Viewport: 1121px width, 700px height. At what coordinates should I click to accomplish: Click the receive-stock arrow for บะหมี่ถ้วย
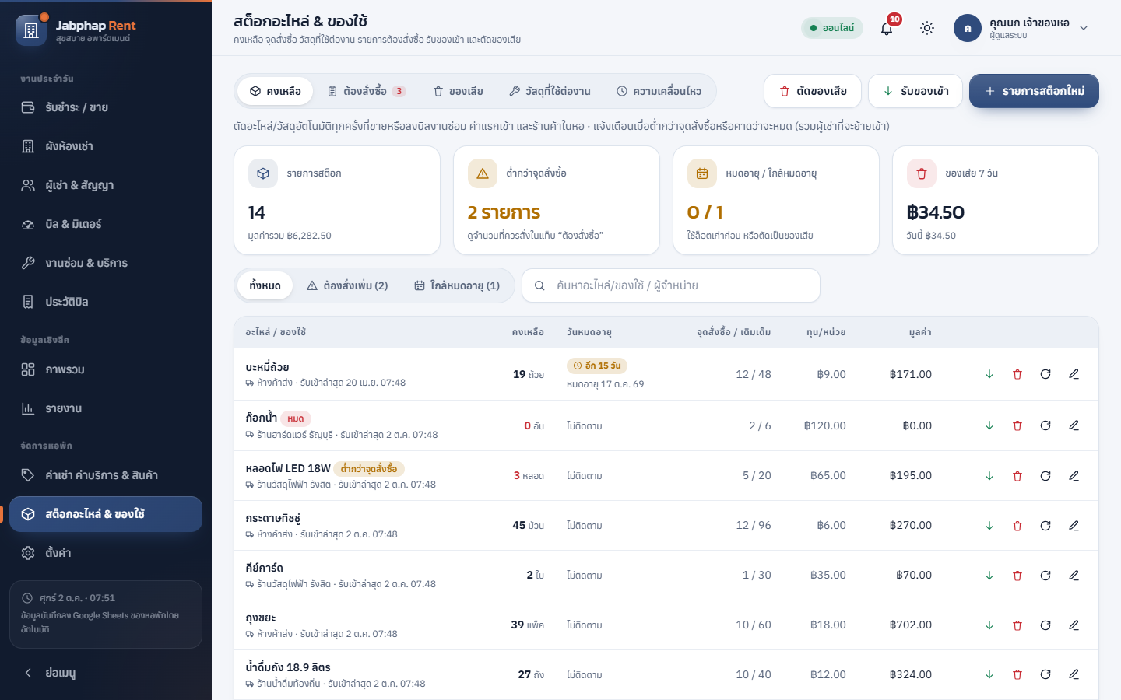tap(989, 374)
